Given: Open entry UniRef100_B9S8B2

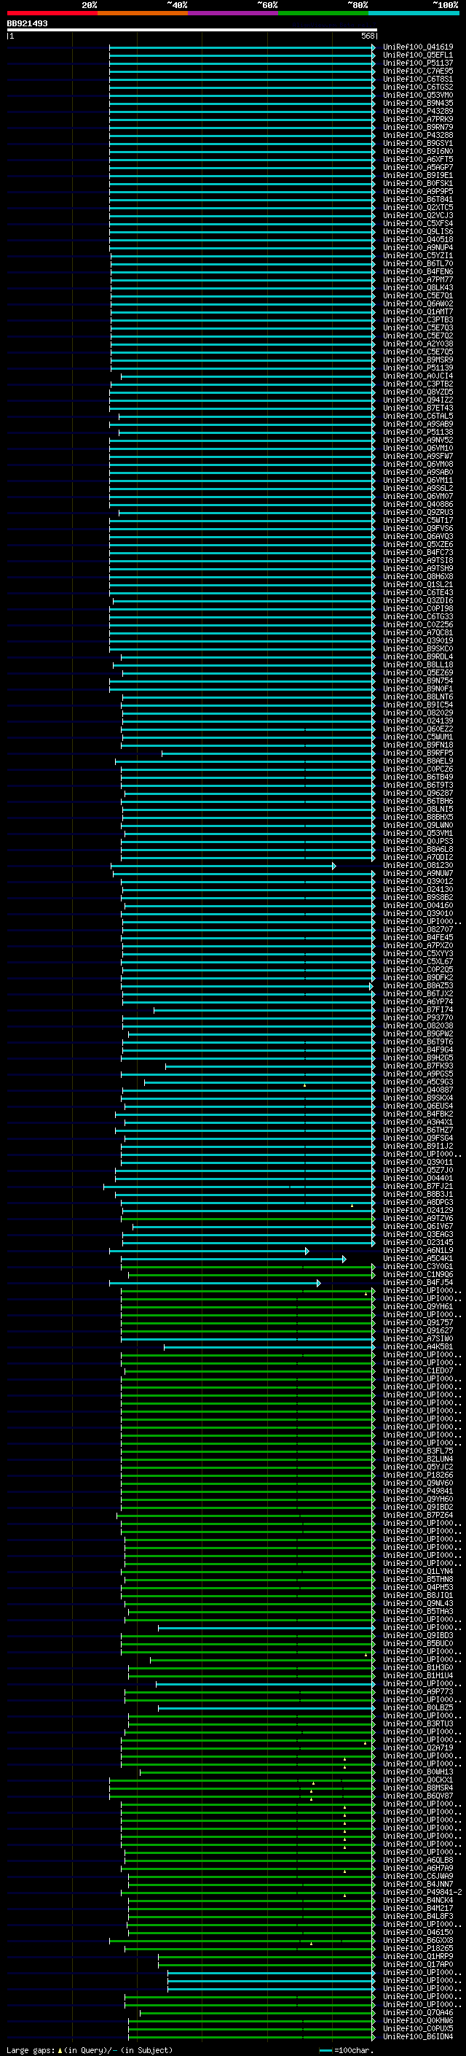Looking at the screenshot, I should (417, 897).
